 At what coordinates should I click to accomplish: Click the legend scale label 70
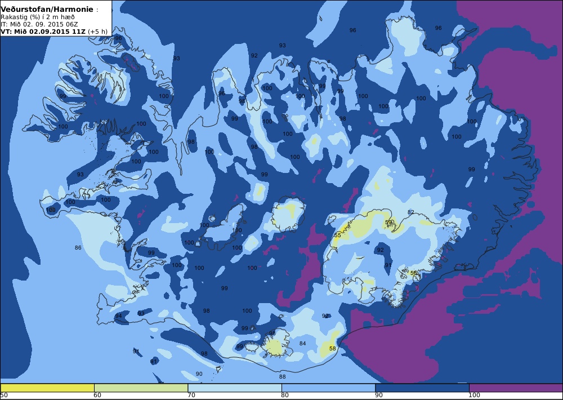191,395
